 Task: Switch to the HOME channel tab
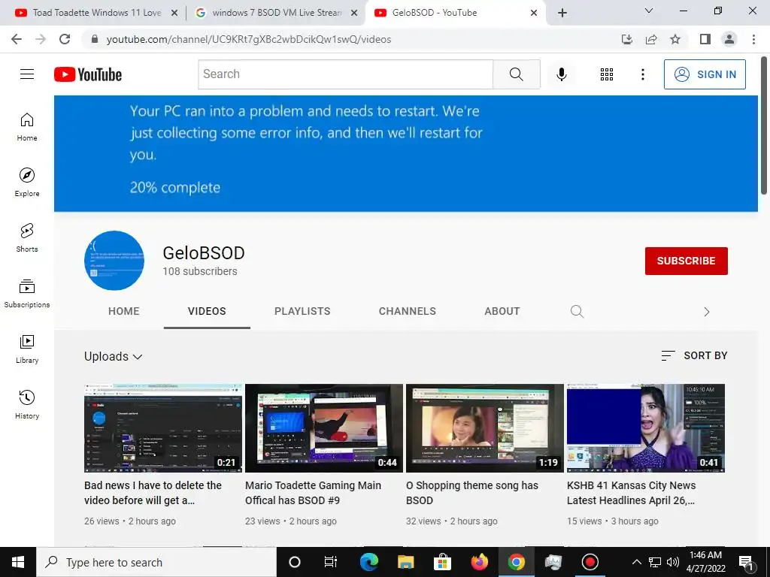pos(124,312)
